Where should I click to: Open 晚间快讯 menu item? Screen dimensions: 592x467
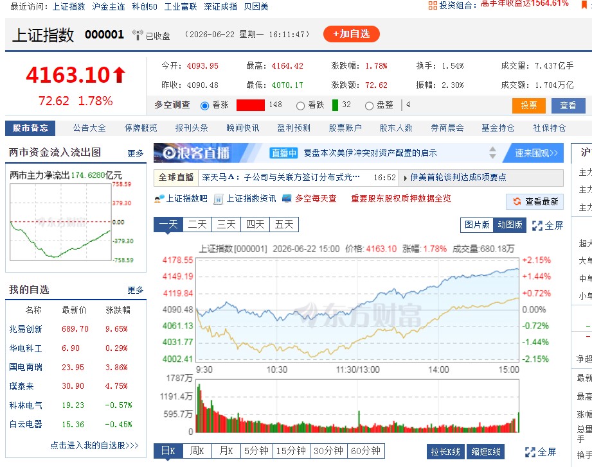[x=243, y=128]
